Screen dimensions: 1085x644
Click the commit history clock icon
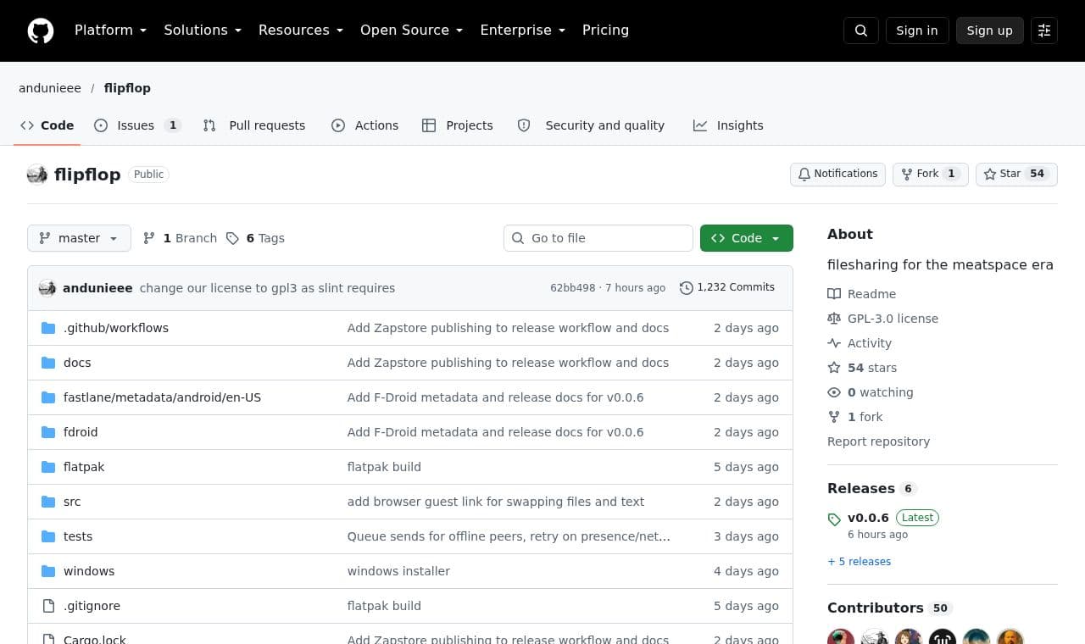(687, 288)
